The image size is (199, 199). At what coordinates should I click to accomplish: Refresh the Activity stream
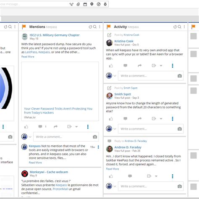(x=175, y=27)
